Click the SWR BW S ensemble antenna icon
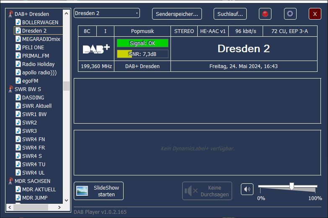 tap(10, 89)
